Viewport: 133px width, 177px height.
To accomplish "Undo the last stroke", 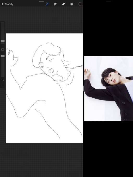I will point(3,80).
